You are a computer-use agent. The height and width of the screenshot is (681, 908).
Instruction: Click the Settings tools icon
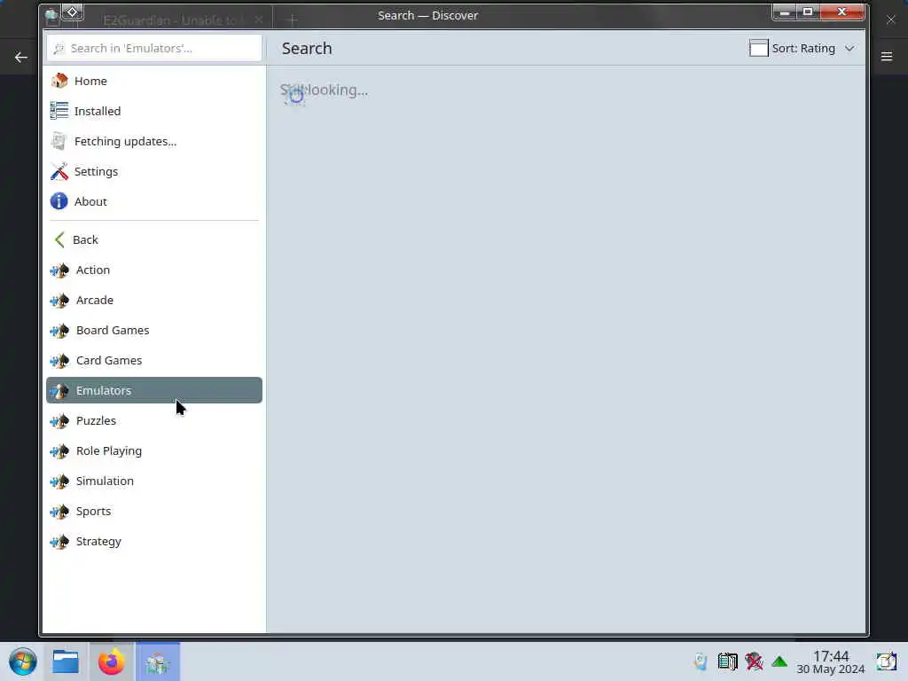[59, 171]
